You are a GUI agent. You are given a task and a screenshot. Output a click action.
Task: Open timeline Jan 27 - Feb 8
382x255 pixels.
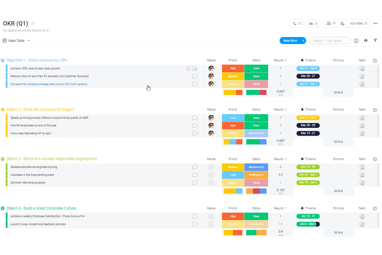click(x=308, y=68)
